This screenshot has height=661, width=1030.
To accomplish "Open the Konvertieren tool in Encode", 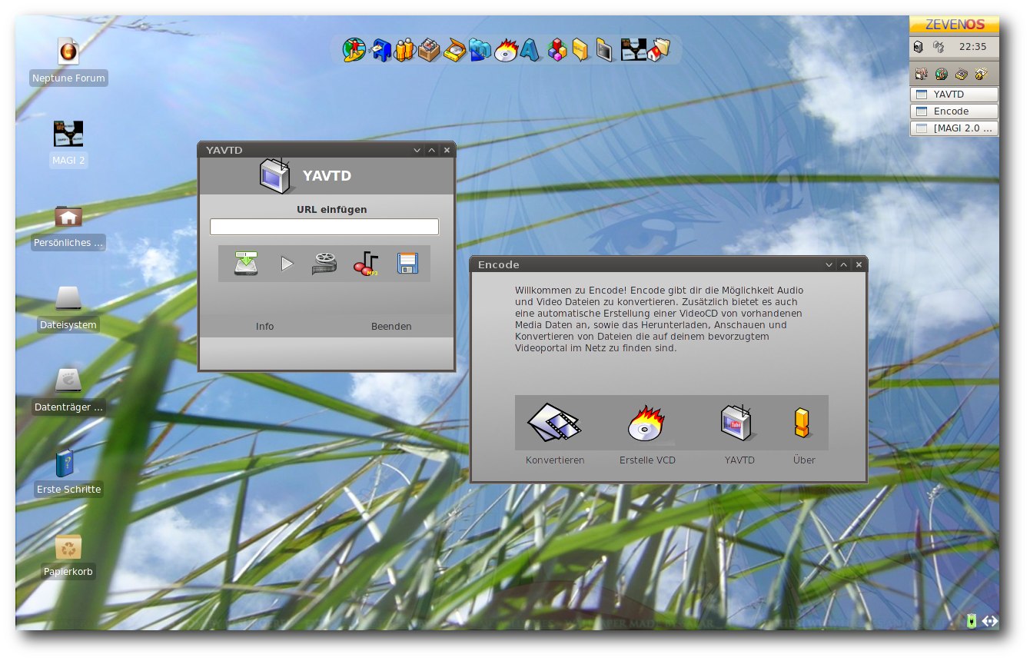I will point(554,422).
